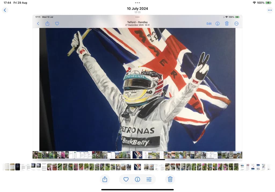The height and width of the screenshot is (192, 275).
Task: Select the highlighted flag painting thumbnail in bottom strip
Action: 137,167
